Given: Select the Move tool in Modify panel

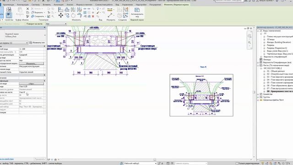Looking at the screenshot, I should (x=61, y=15).
